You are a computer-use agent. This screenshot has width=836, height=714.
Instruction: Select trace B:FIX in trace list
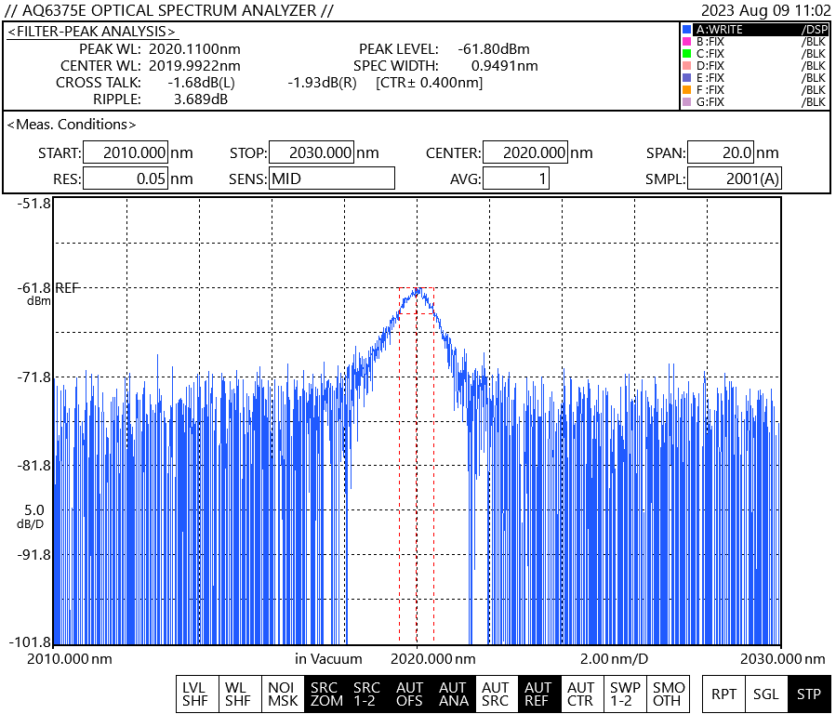point(753,42)
